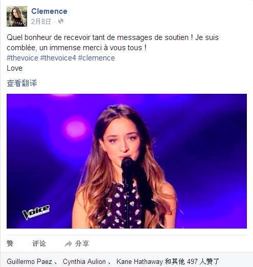Open the #thevoice hashtag
This screenshot has width=253, height=267.
[22, 58]
